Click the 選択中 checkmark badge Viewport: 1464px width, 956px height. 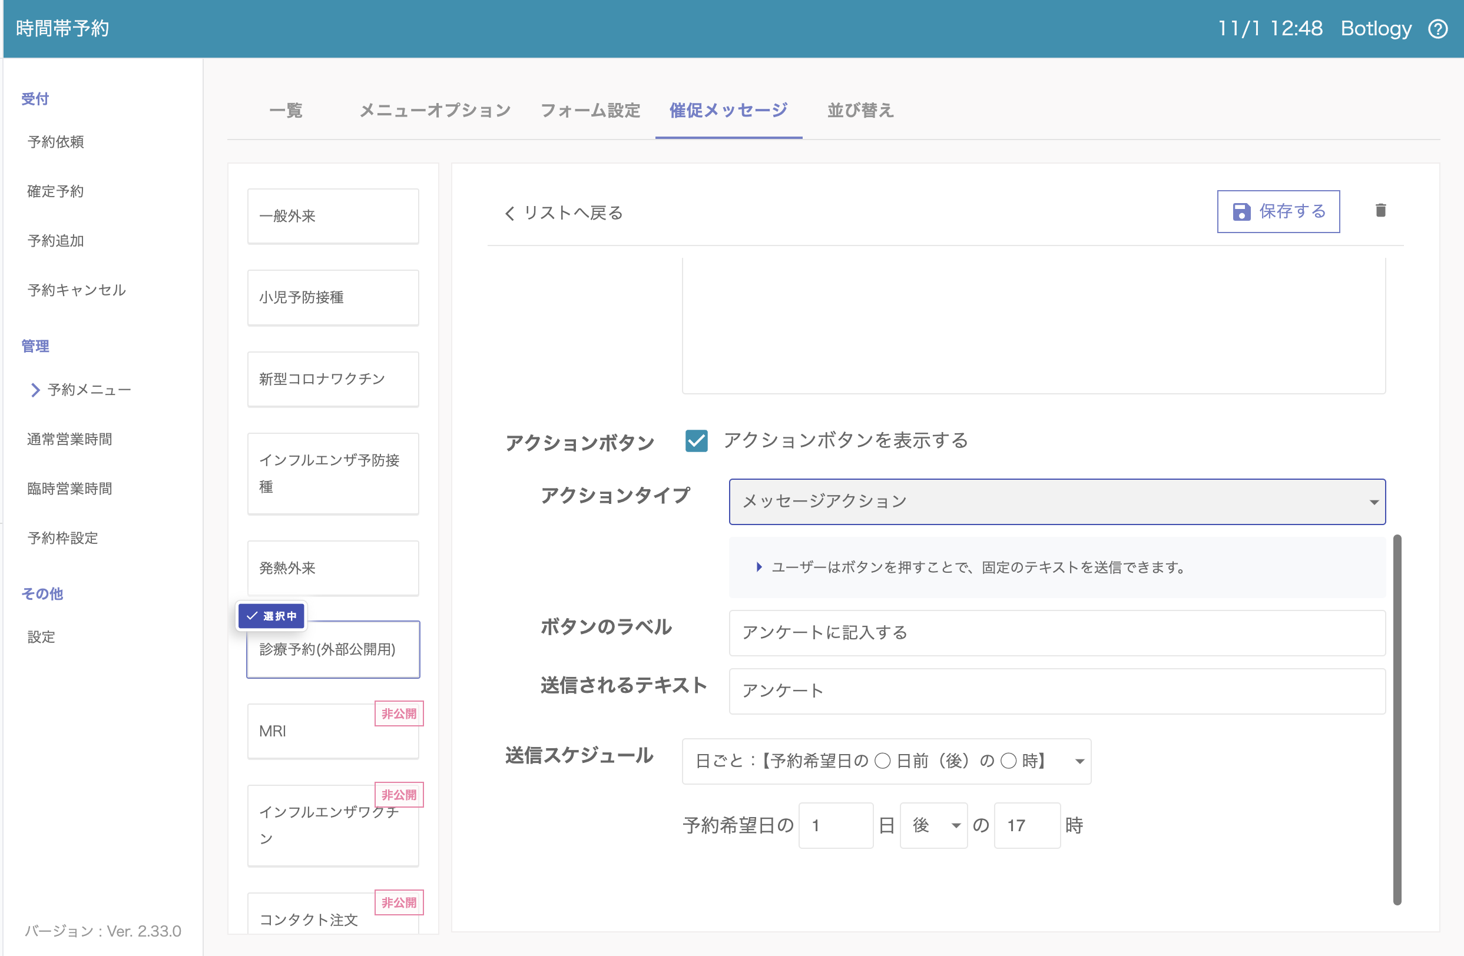click(x=271, y=615)
